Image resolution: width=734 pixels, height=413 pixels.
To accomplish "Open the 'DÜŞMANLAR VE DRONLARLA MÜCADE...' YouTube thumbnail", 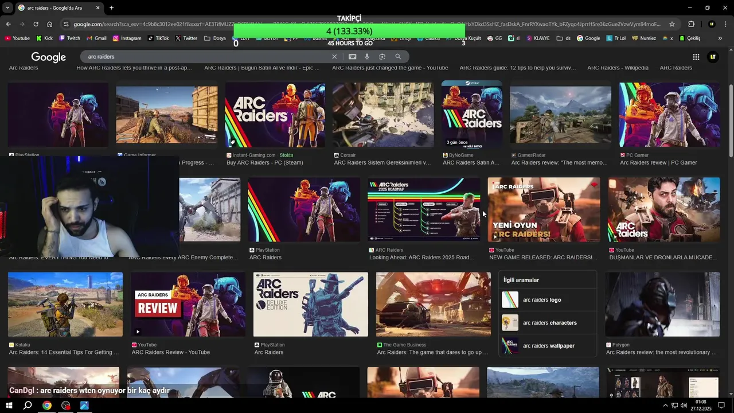I will [x=664, y=209].
